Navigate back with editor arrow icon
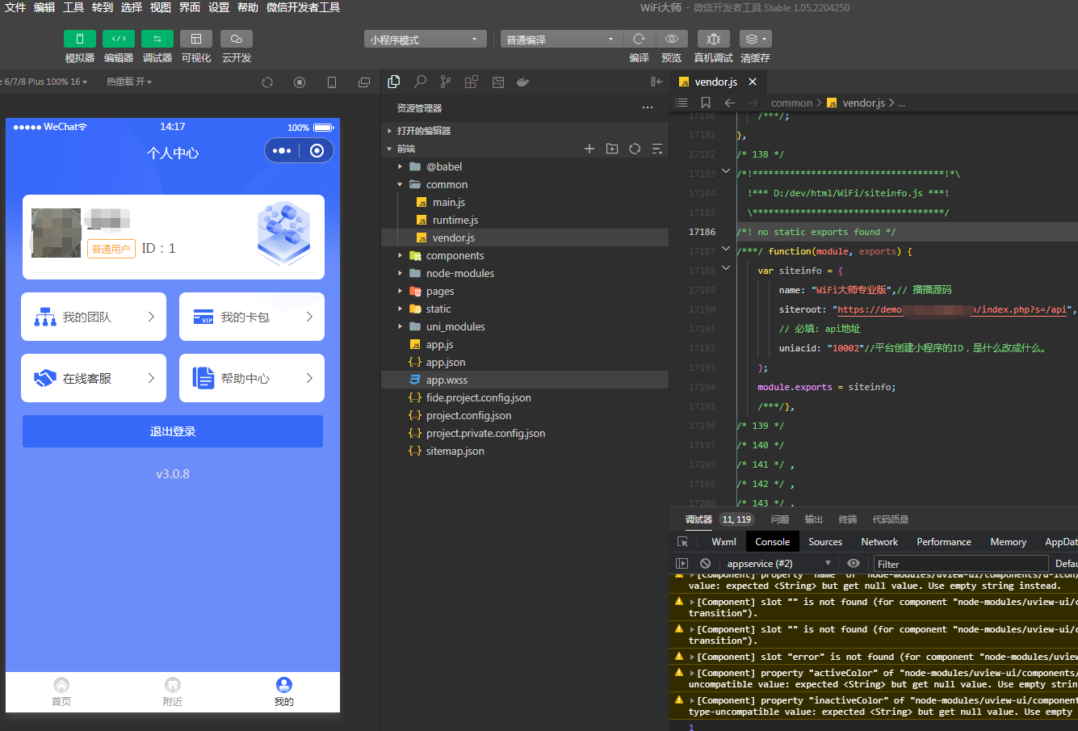 click(730, 103)
